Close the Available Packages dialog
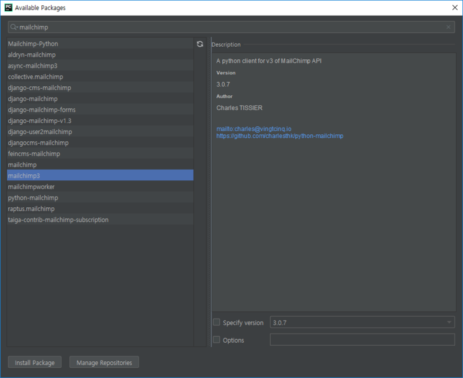Screen dimensions: 463x378 [455, 8]
